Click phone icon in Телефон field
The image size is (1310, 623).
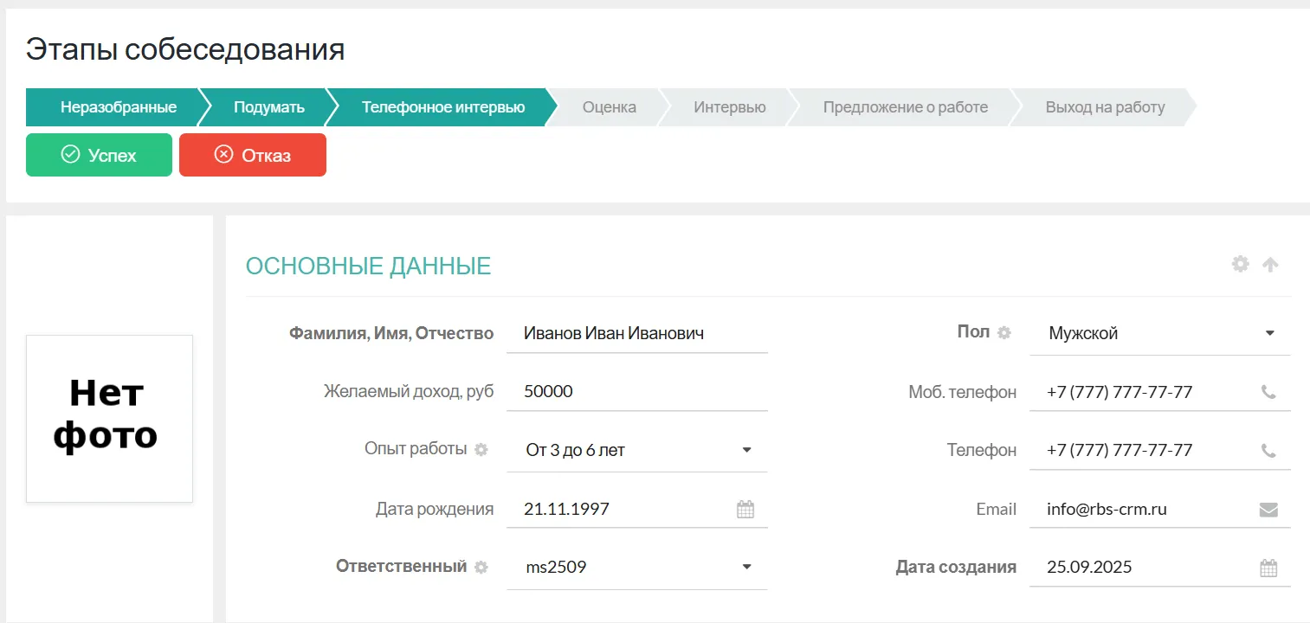1268,451
